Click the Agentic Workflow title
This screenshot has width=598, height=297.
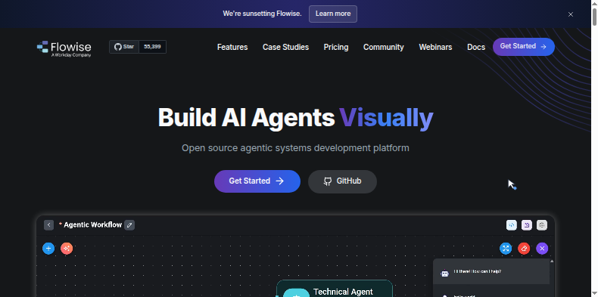pyautogui.click(x=92, y=225)
